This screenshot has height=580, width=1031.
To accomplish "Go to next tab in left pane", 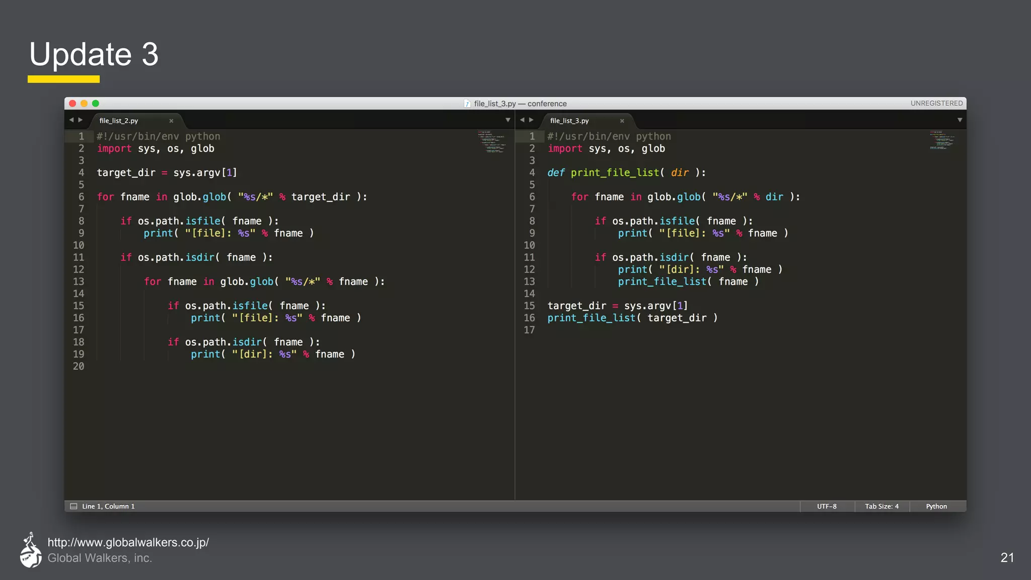I will point(81,120).
